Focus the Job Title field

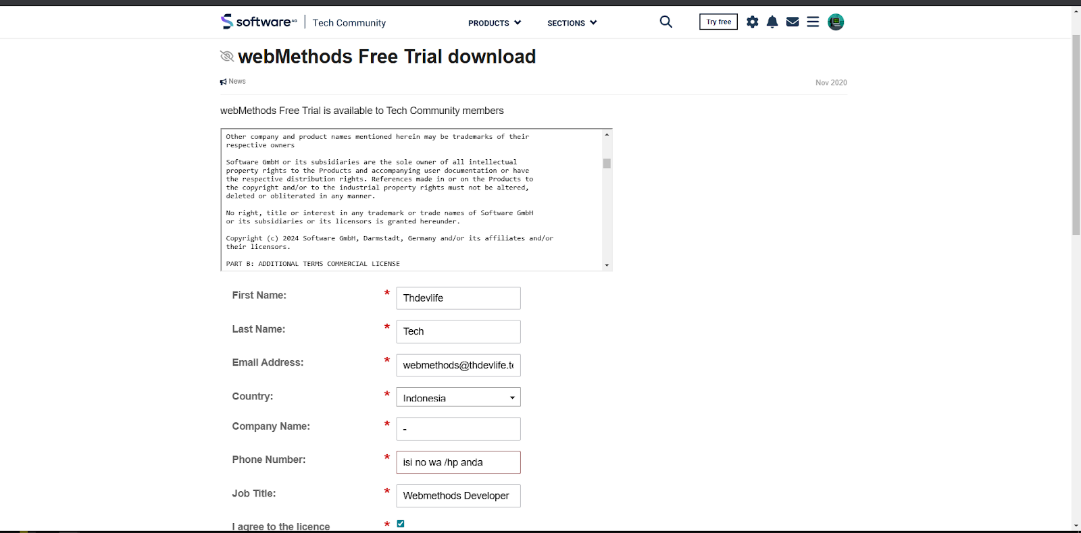click(458, 496)
